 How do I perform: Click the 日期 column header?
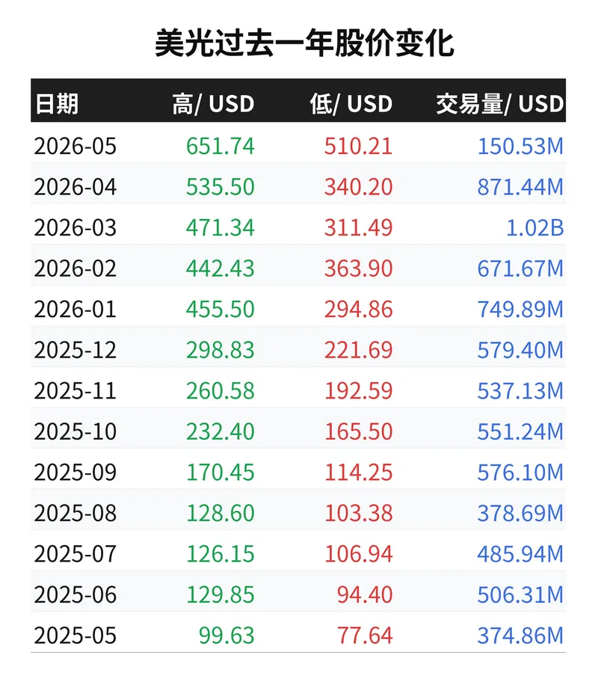tap(57, 103)
